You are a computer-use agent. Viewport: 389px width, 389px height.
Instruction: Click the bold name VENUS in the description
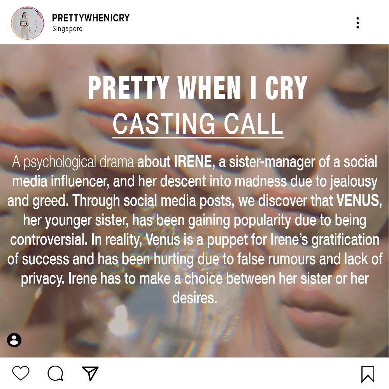pyautogui.click(x=357, y=201)
